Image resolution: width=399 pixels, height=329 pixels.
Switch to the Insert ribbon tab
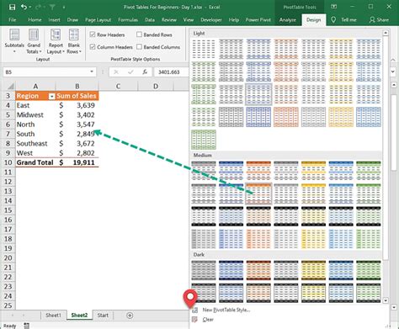click(x=54, y=20)
